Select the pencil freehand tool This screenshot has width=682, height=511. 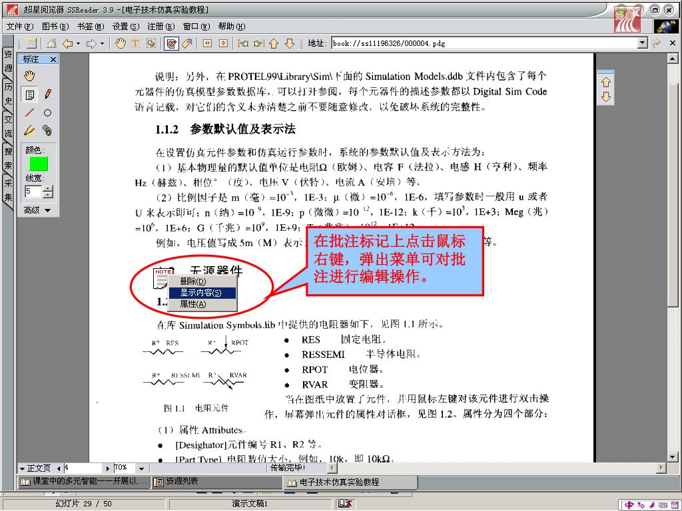click(x=48, y=94)
